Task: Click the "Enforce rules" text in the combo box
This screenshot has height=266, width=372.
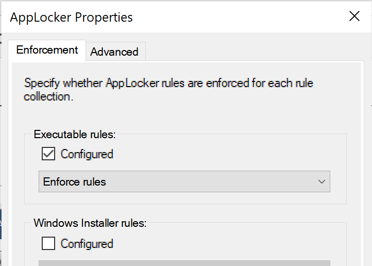Action: [75, 181]
